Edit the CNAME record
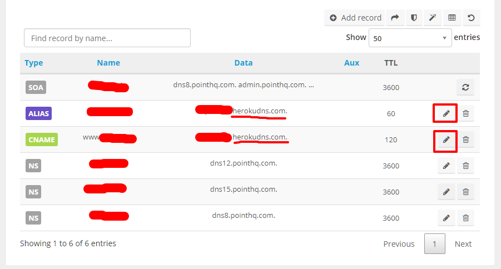This screenshot has width=501, height=269. 446,140
